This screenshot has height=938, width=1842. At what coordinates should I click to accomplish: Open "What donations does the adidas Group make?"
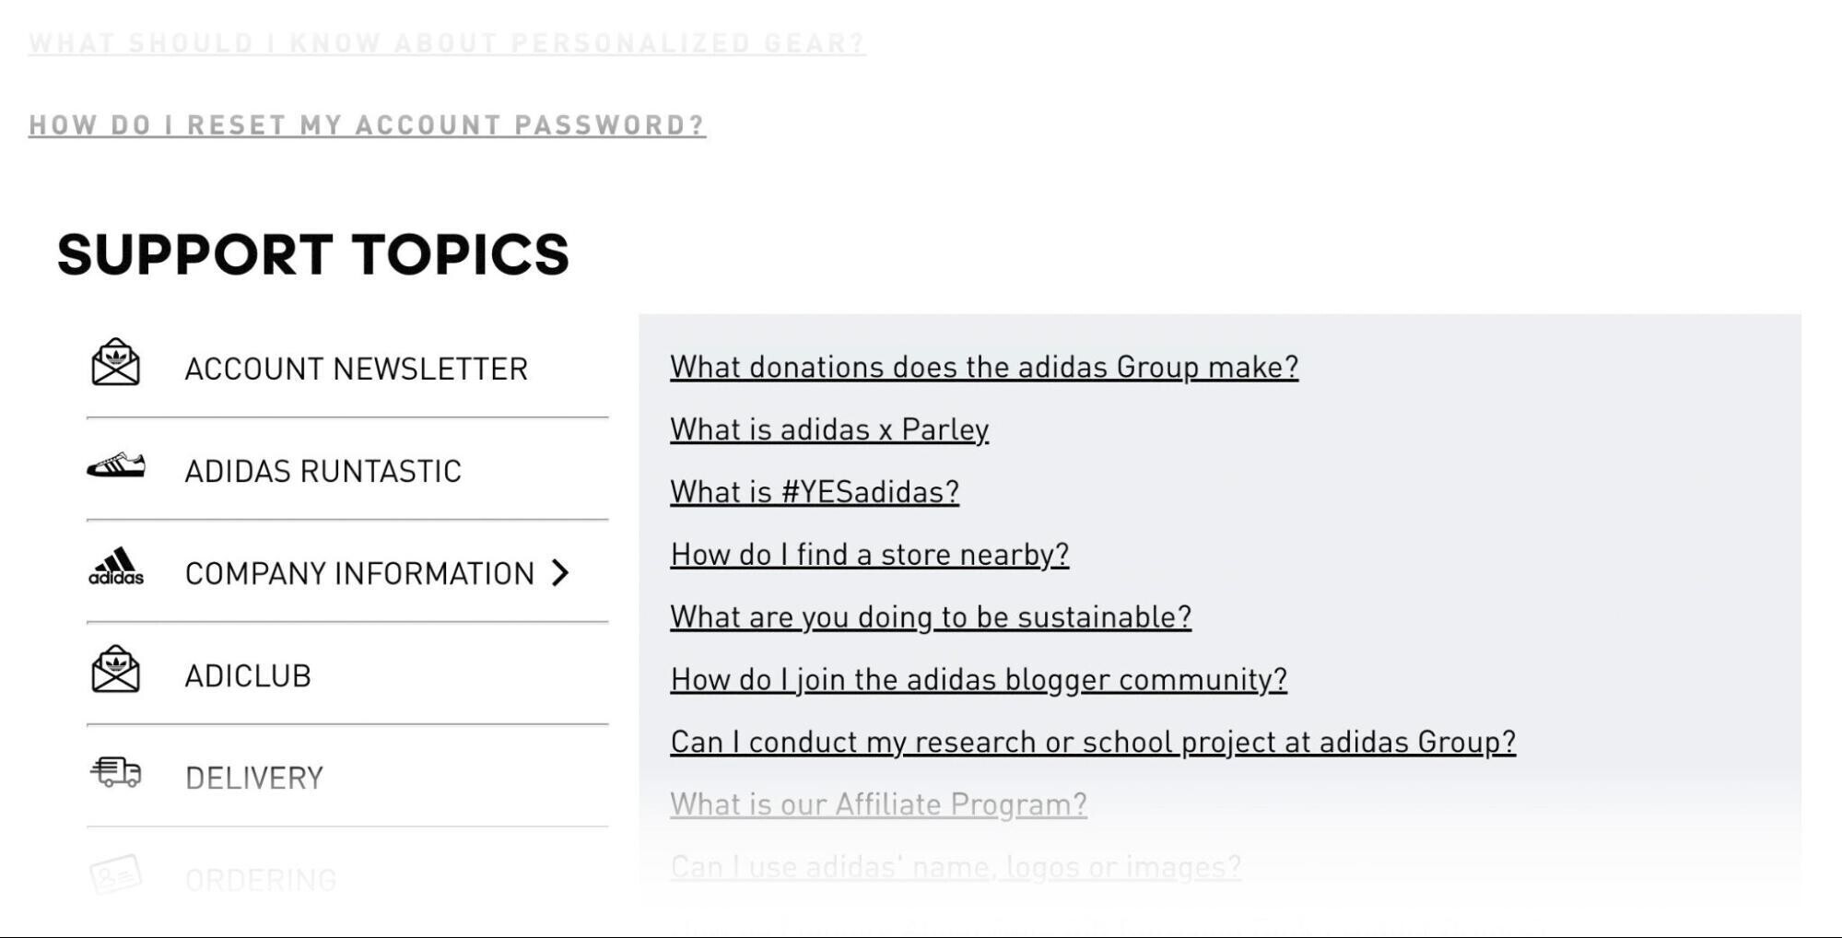click(x=984, y=368)
